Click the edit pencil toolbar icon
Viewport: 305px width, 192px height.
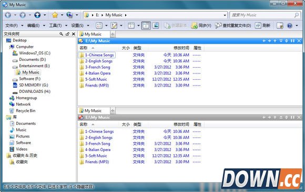114,25
